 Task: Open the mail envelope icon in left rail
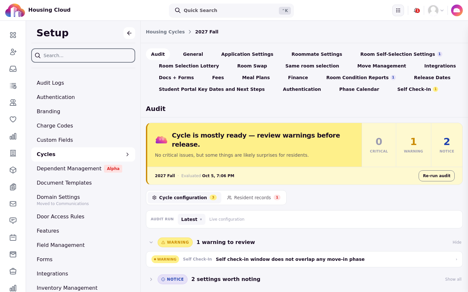(13, 204)
